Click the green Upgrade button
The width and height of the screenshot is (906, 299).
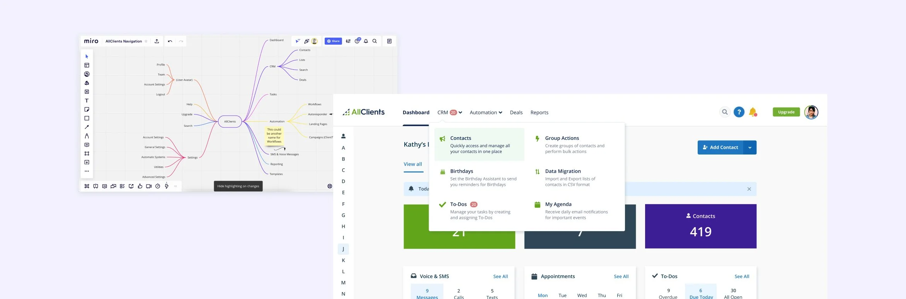[786, 112]
